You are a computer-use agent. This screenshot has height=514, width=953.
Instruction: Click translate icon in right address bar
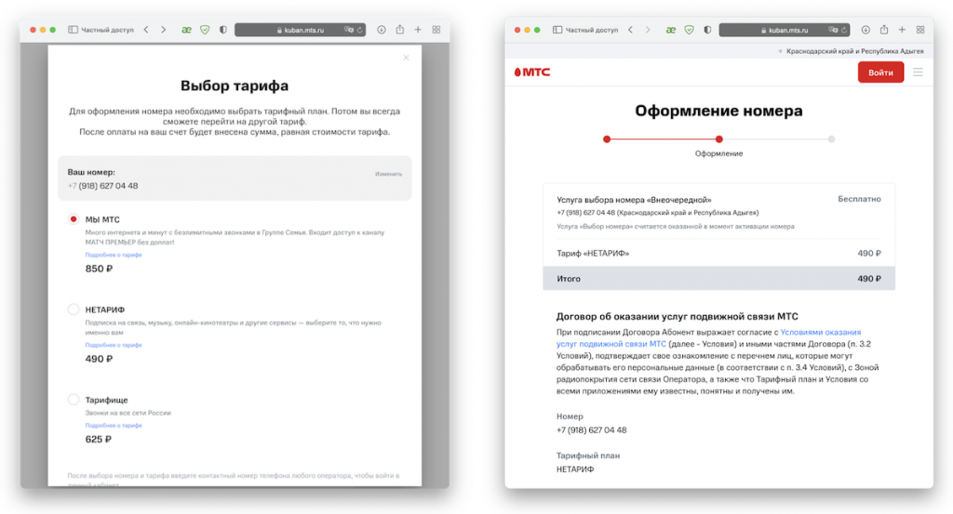(x=833, y=30)
